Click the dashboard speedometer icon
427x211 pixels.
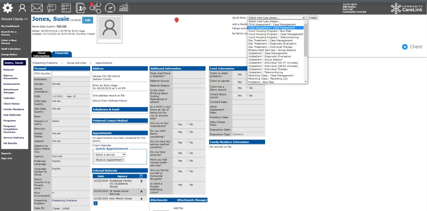[110, 8]
